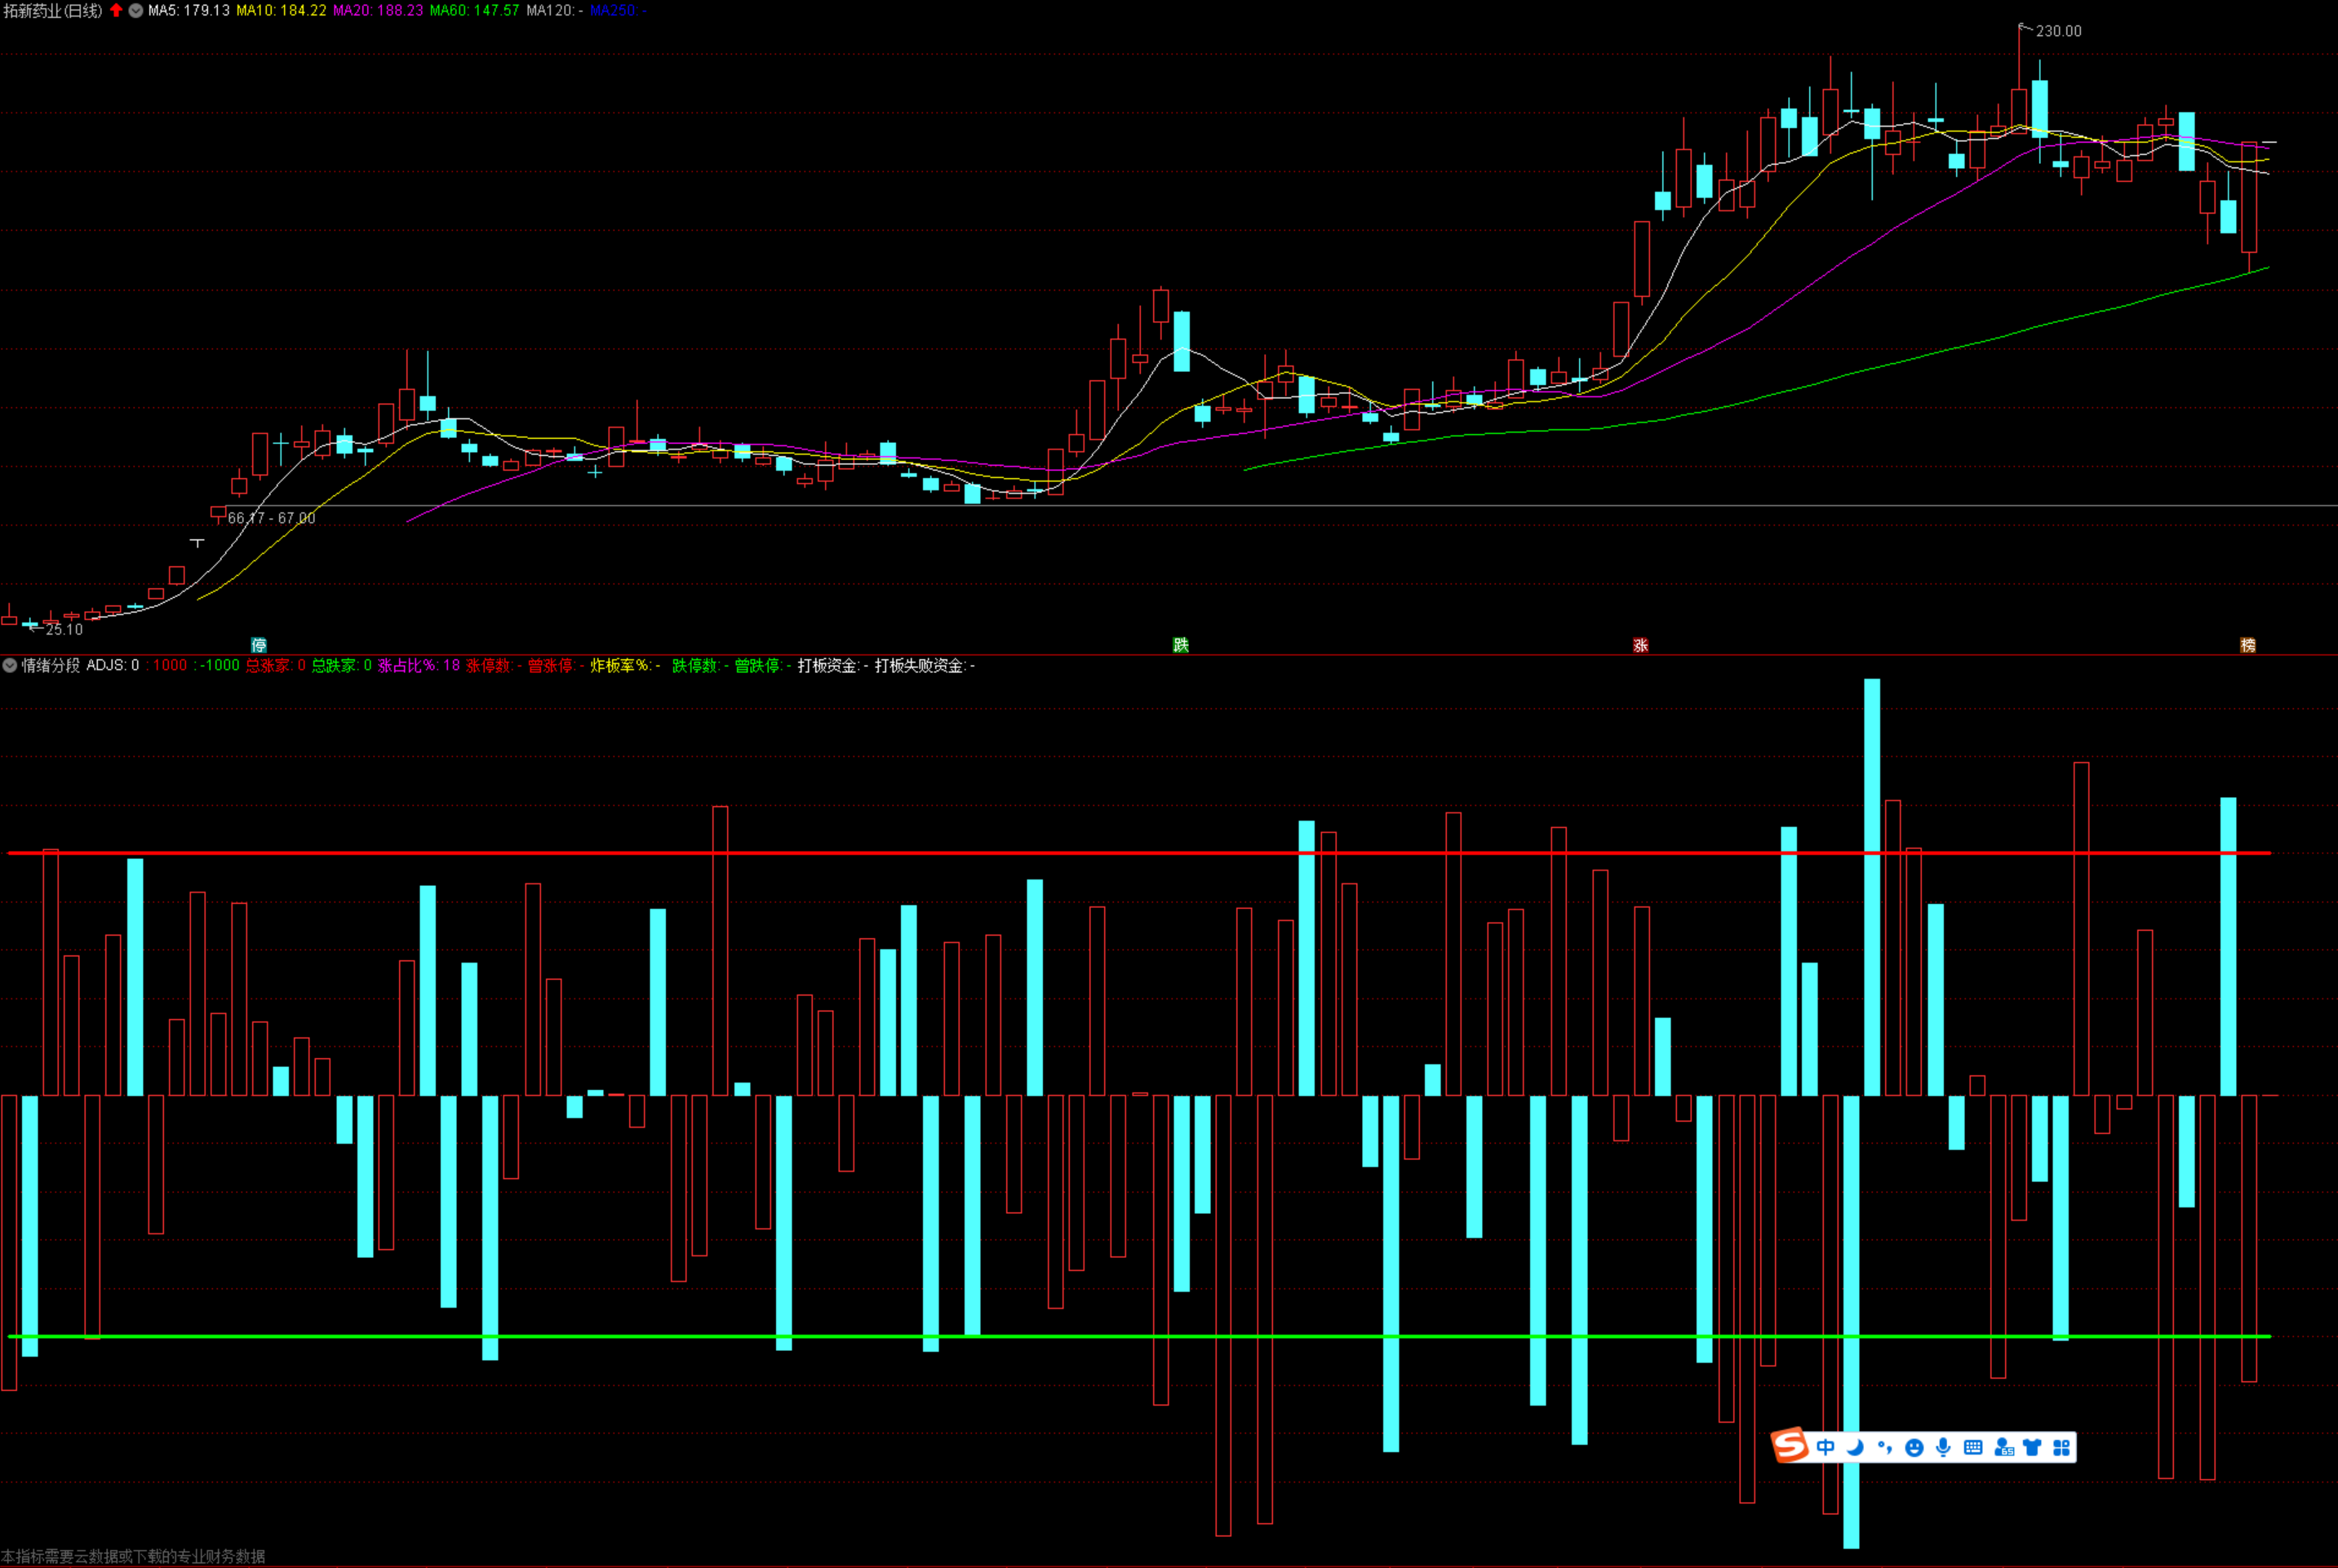Image resolution: width=2338 pixels, height=1568 pixels.
Task: Click the Sogou input method logo
Action: point(1789,1445)
